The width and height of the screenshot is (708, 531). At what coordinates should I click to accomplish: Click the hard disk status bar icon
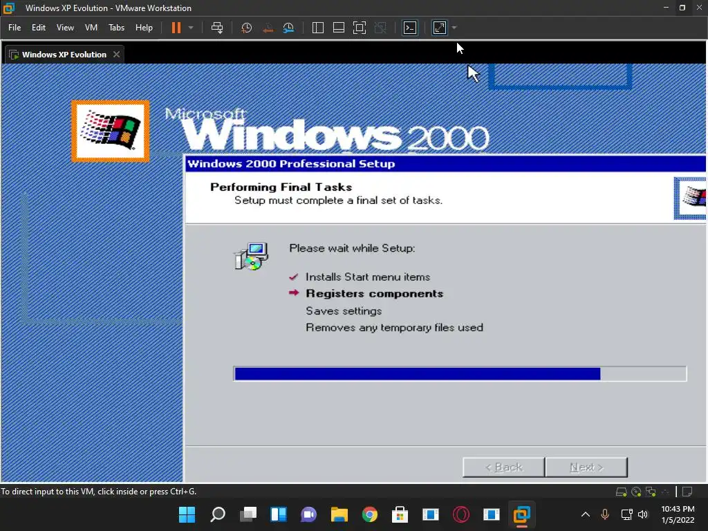coord(622,492)
